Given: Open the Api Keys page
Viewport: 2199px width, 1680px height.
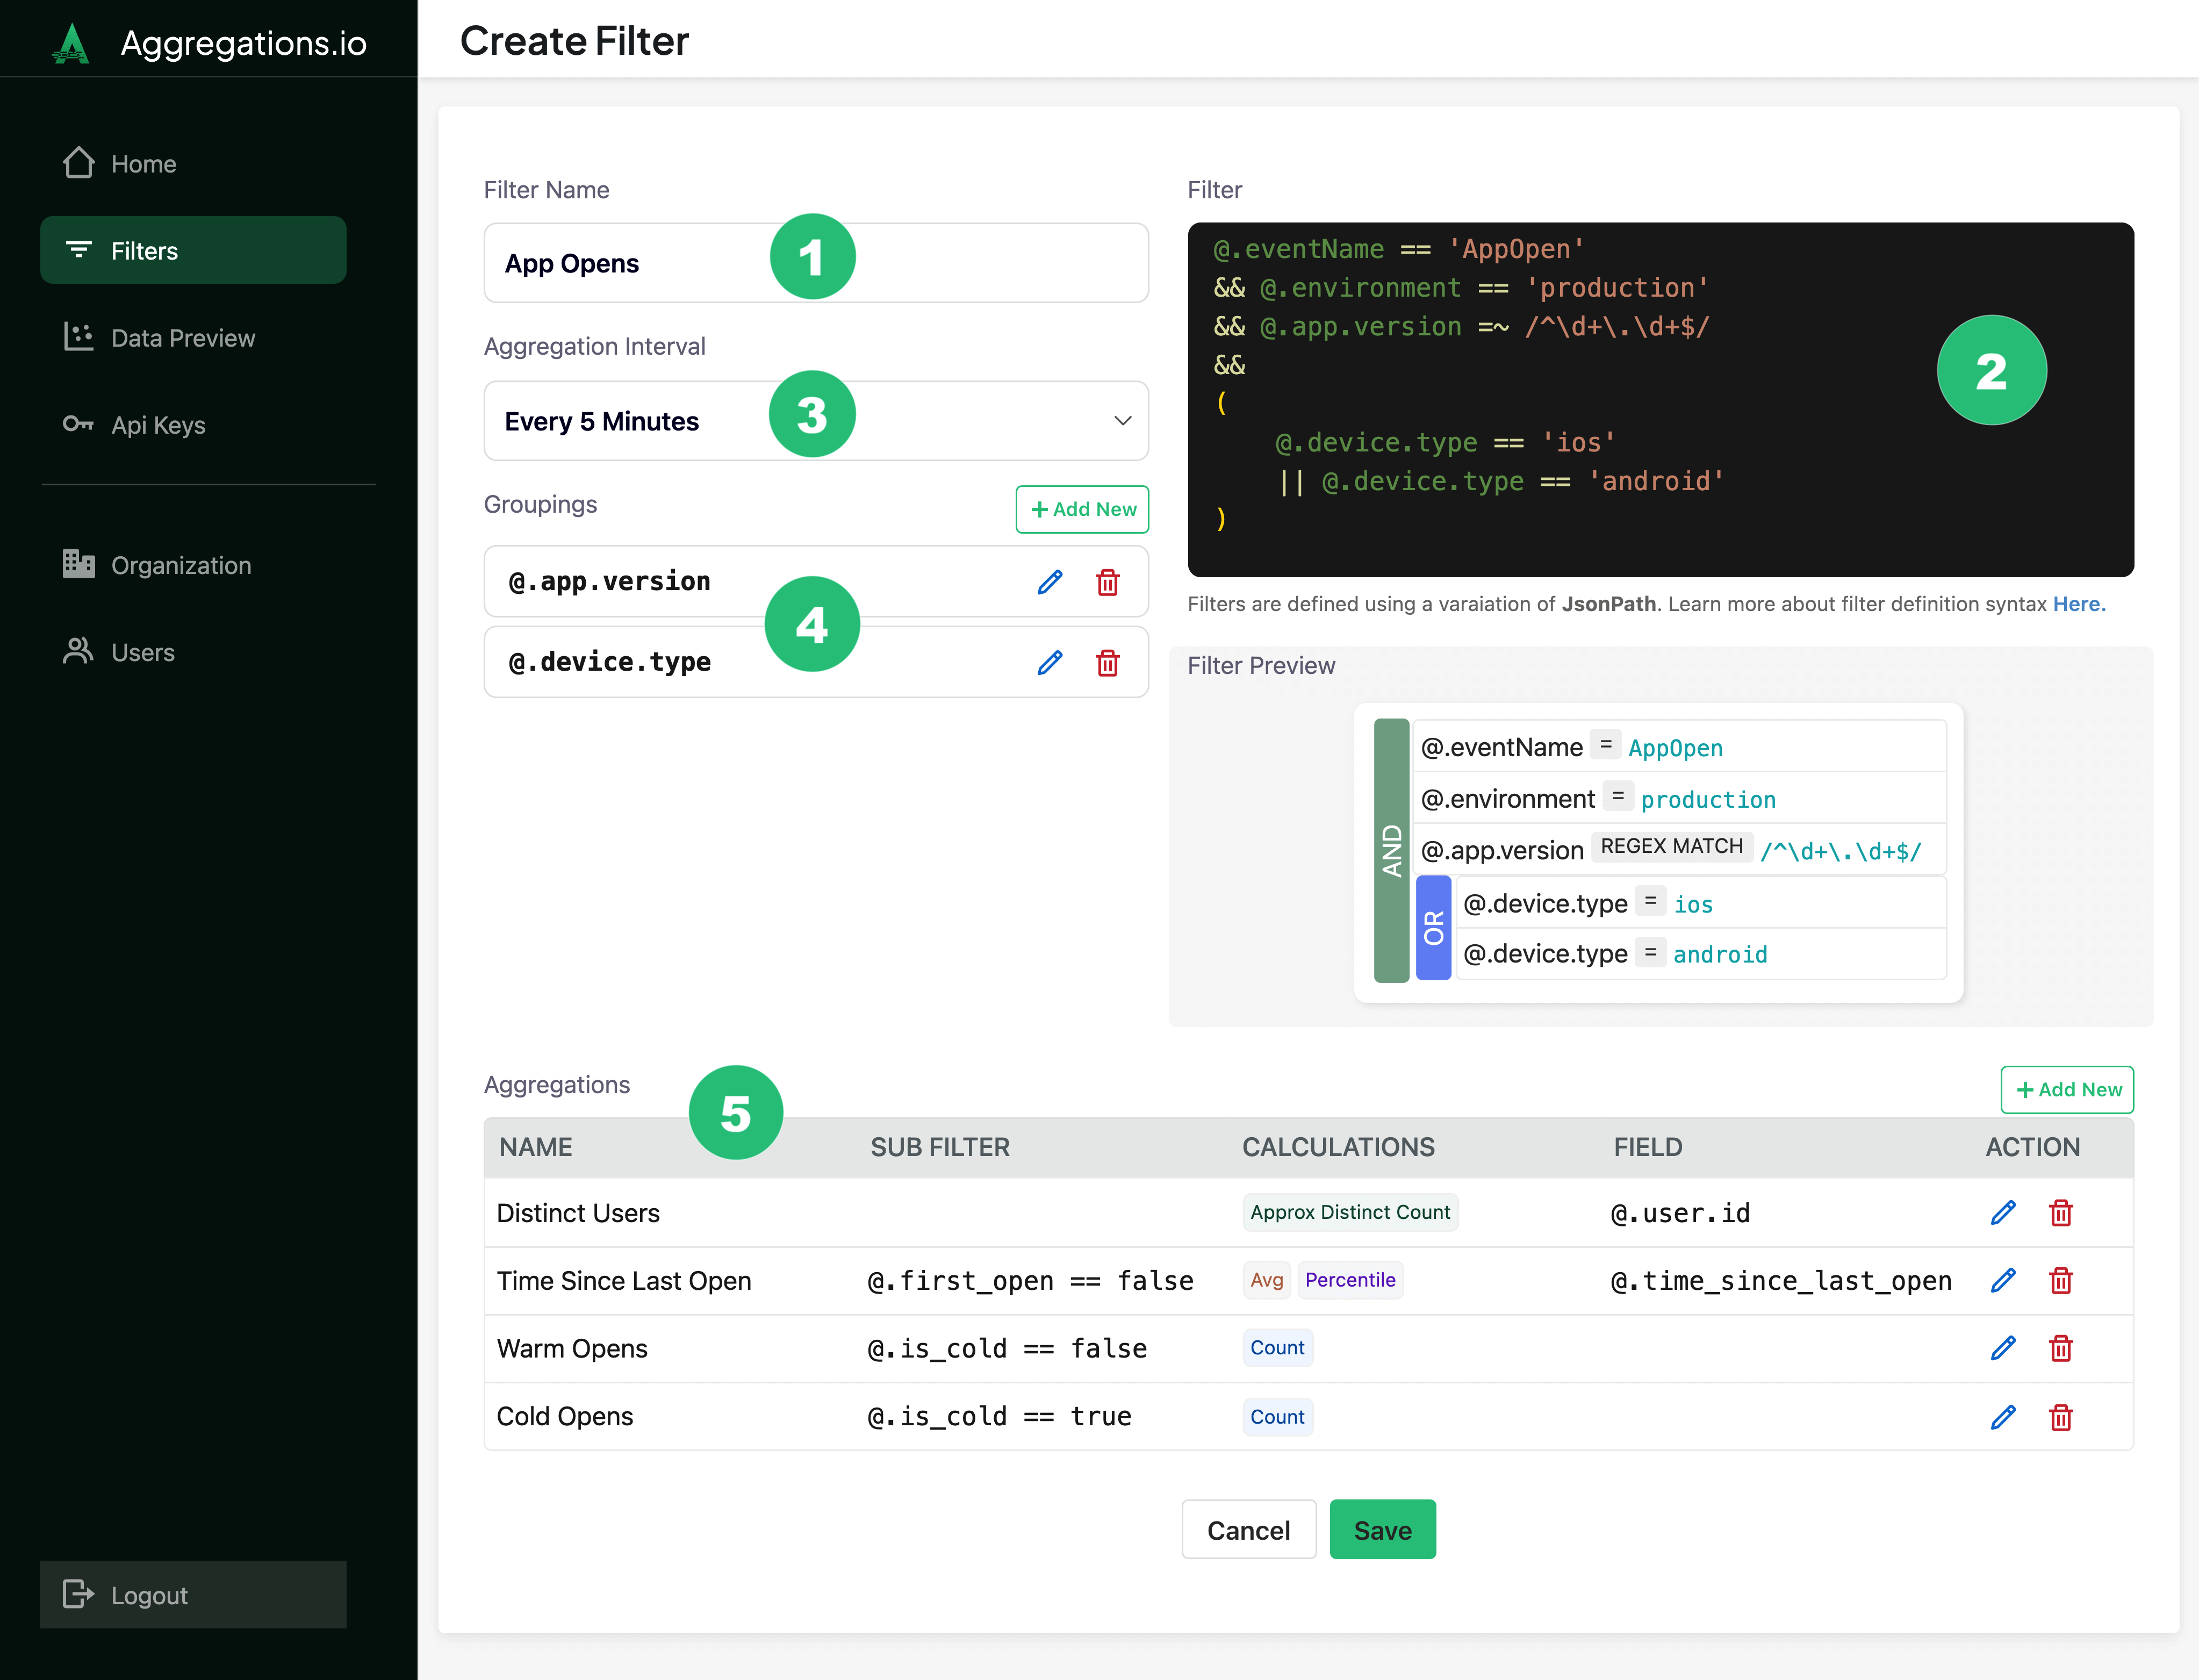Looking at the screenshot, I should point(158,425).
